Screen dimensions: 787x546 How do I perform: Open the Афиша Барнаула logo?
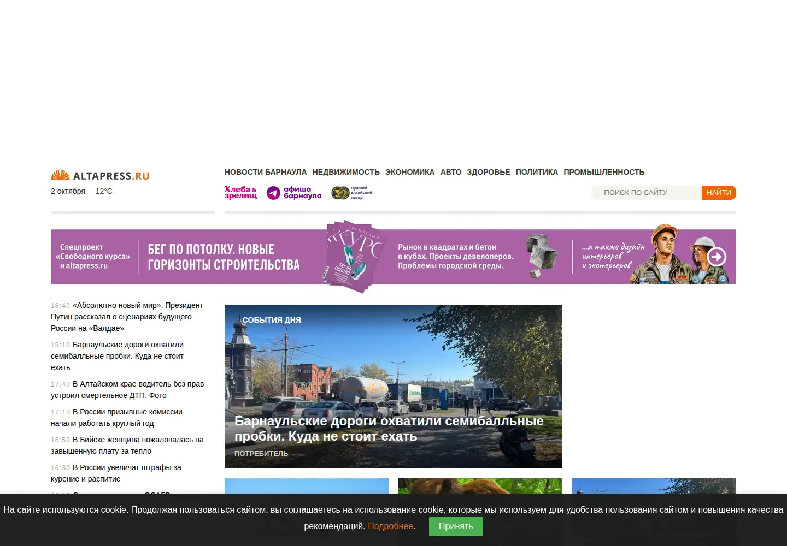302,193
